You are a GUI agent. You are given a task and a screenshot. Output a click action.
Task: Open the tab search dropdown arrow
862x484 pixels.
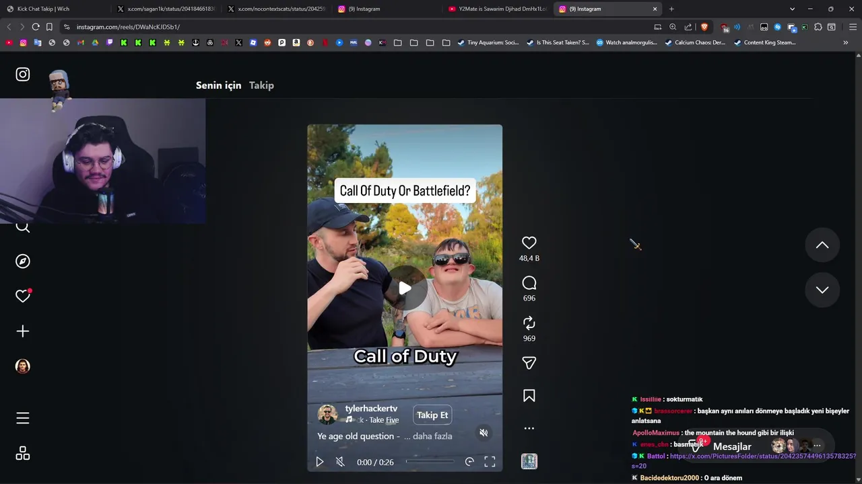click(x=792, y=9)
